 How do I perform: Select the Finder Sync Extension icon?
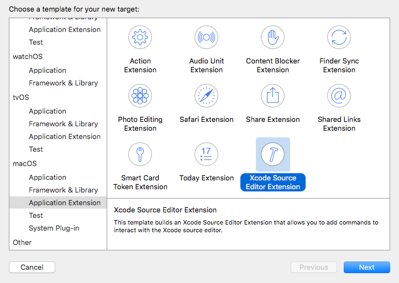coord(339,38)
